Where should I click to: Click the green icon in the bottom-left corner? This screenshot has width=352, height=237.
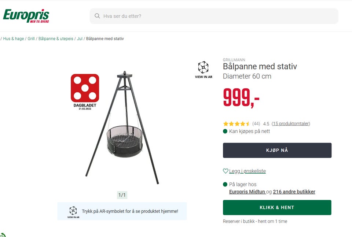[3, 235]
